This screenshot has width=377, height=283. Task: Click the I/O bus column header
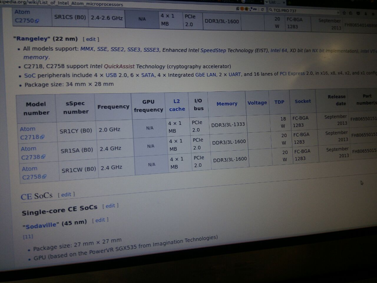(x=199, y=104)
